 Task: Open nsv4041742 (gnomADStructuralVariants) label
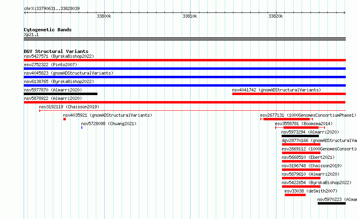(x=276, y=90)
